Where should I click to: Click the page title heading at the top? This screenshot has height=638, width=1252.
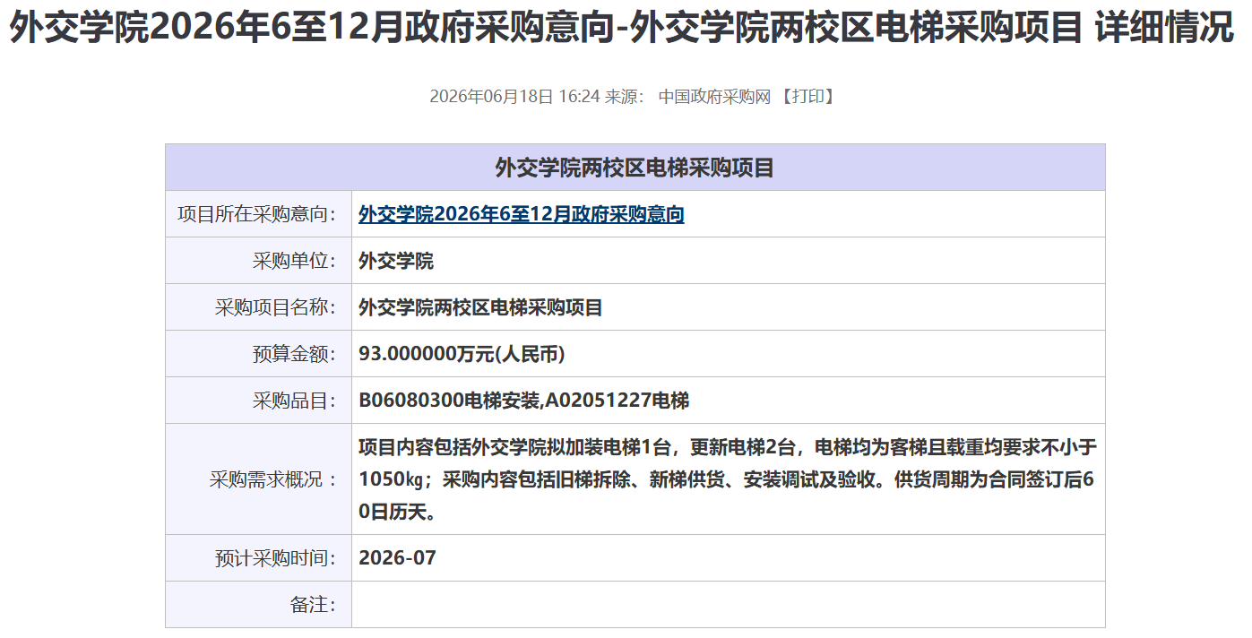click(x=622, y=29)
